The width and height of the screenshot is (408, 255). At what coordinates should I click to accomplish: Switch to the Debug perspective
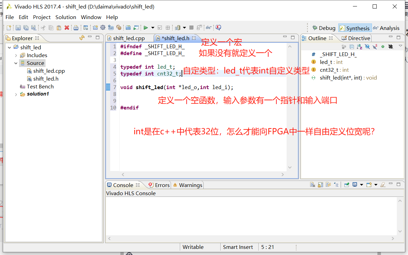(324, 28)
